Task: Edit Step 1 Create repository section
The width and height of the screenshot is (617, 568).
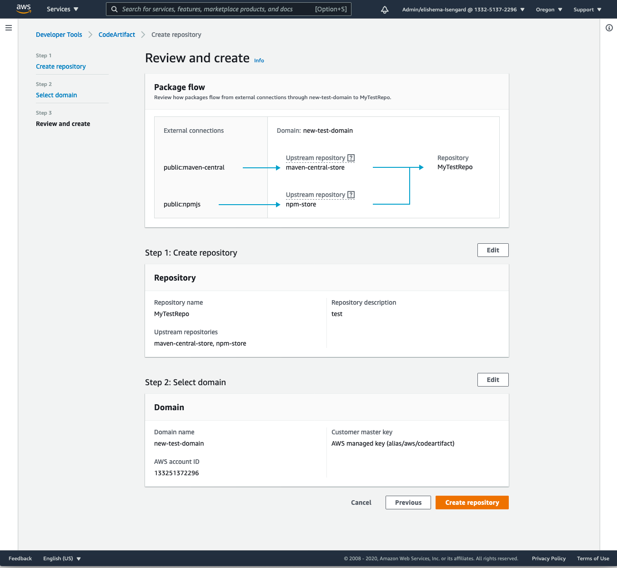Action: coord(493,250)
